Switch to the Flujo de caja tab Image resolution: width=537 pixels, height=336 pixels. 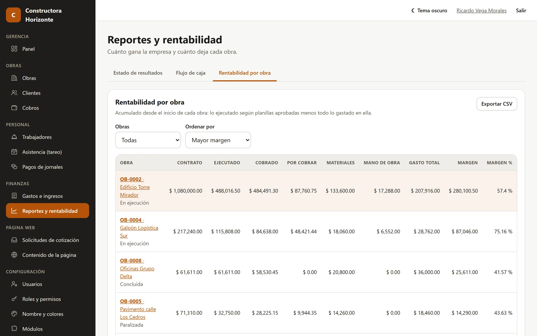click(191, 73)
